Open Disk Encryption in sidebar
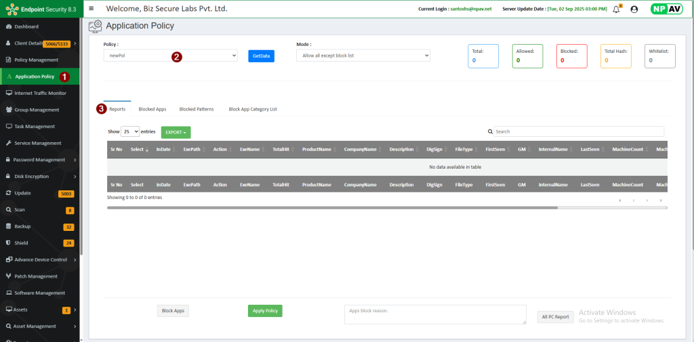694x342 pixels. [x=31, y=176]
